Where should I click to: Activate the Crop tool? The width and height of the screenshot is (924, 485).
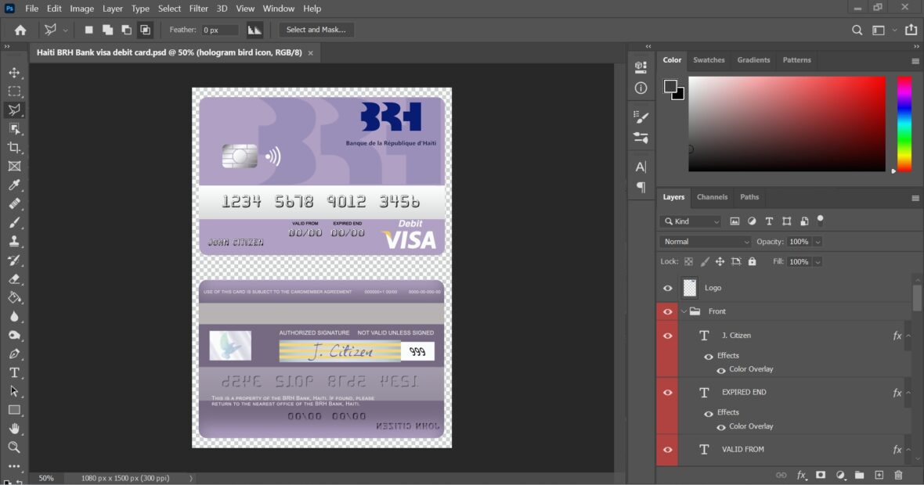click(16, 147)
